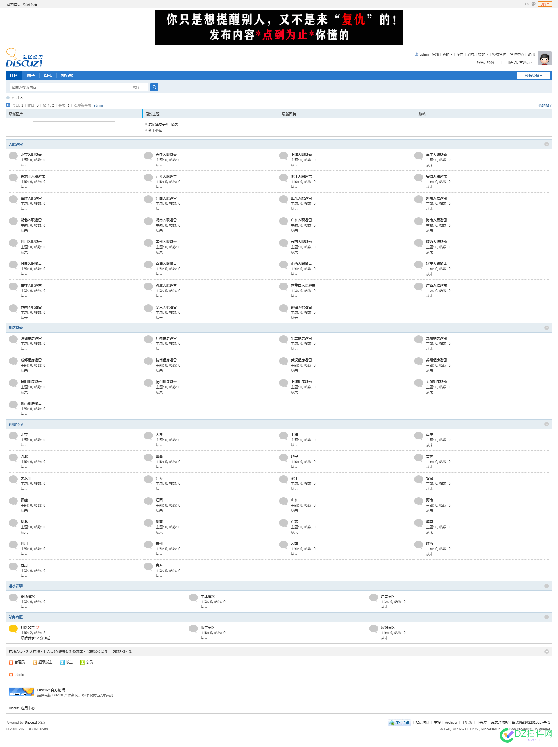Click the 消息 menu link

(x=471, y=54)
